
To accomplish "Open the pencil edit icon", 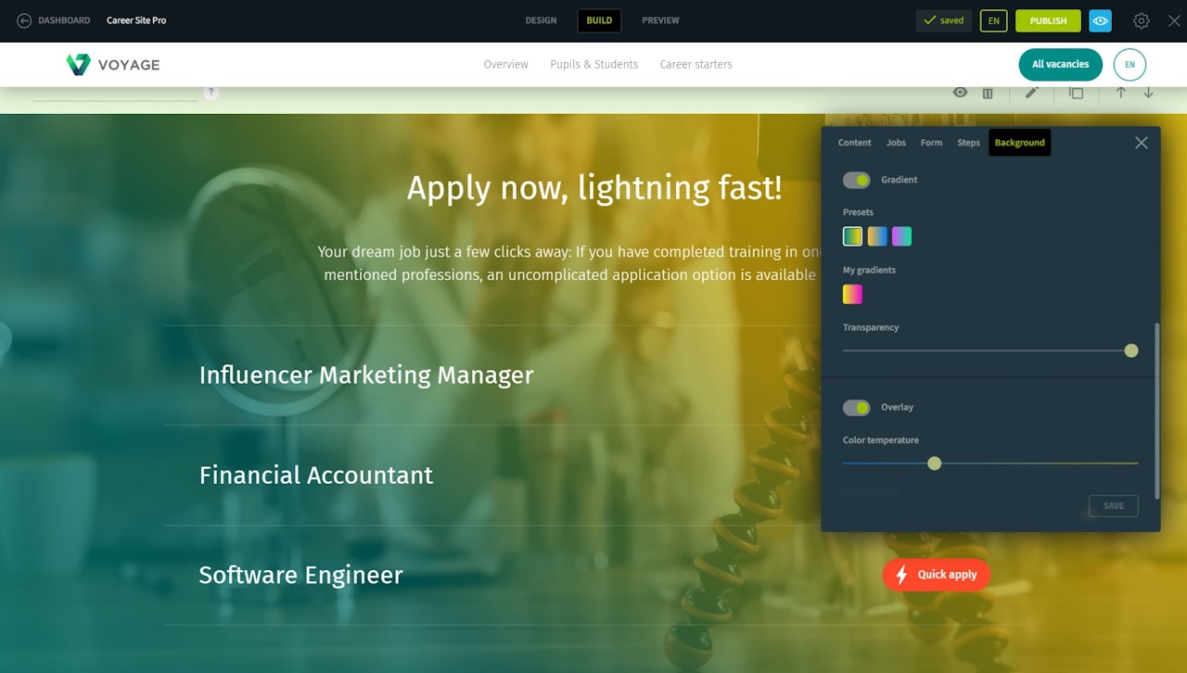I will (x=1031, y=93).
